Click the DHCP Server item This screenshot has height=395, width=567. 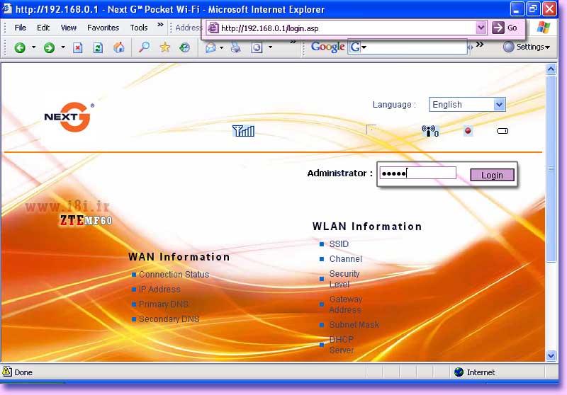tap(342, 345)
